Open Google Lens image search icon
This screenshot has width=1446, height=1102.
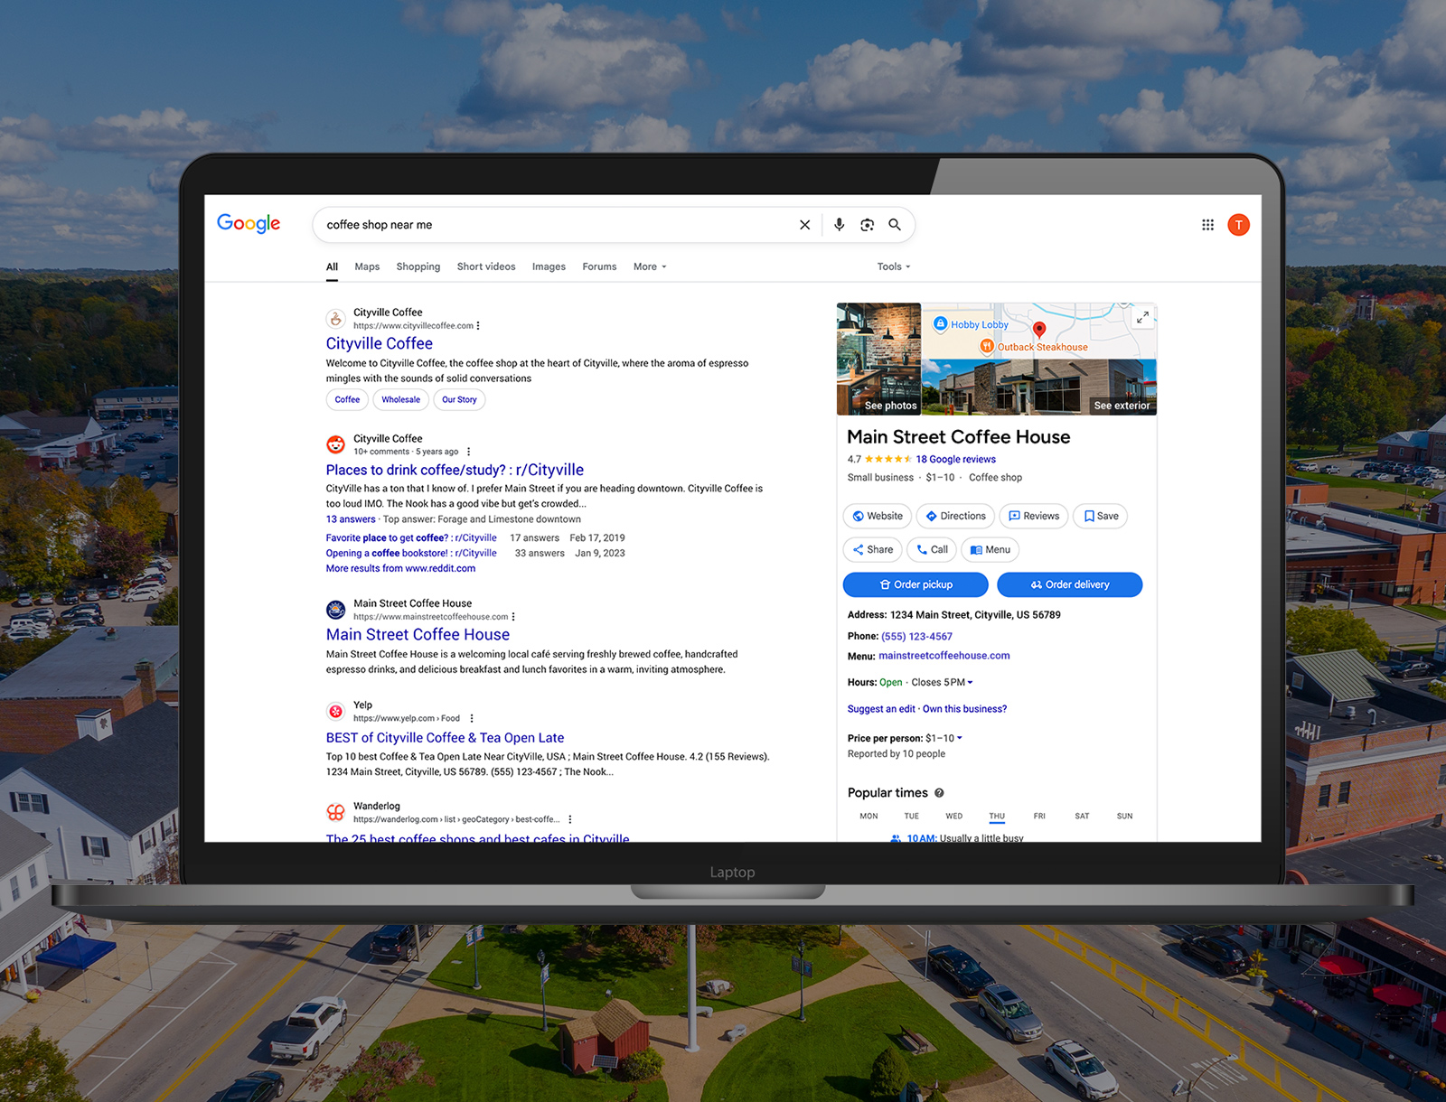click(867, 225)
